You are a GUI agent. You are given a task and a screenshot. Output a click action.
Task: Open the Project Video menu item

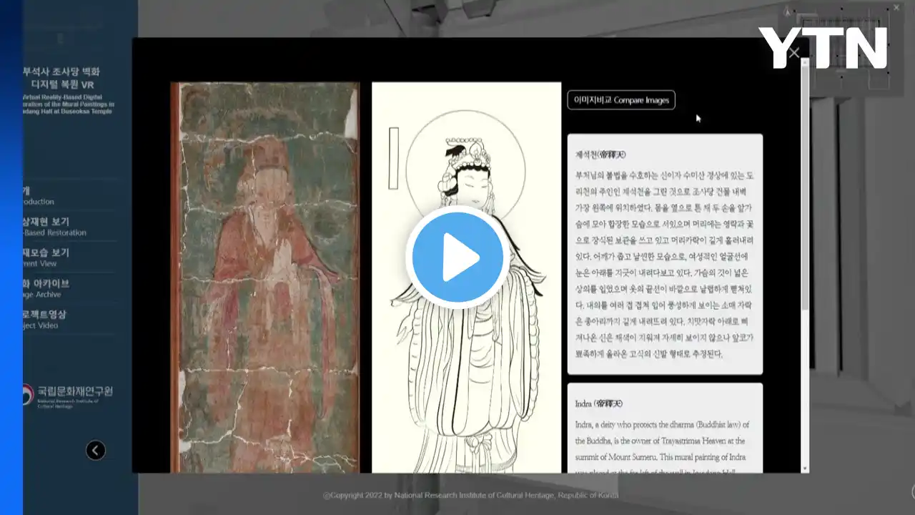69,320
